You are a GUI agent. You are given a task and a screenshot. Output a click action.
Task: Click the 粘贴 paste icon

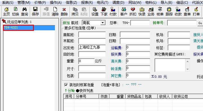(84, 11)
